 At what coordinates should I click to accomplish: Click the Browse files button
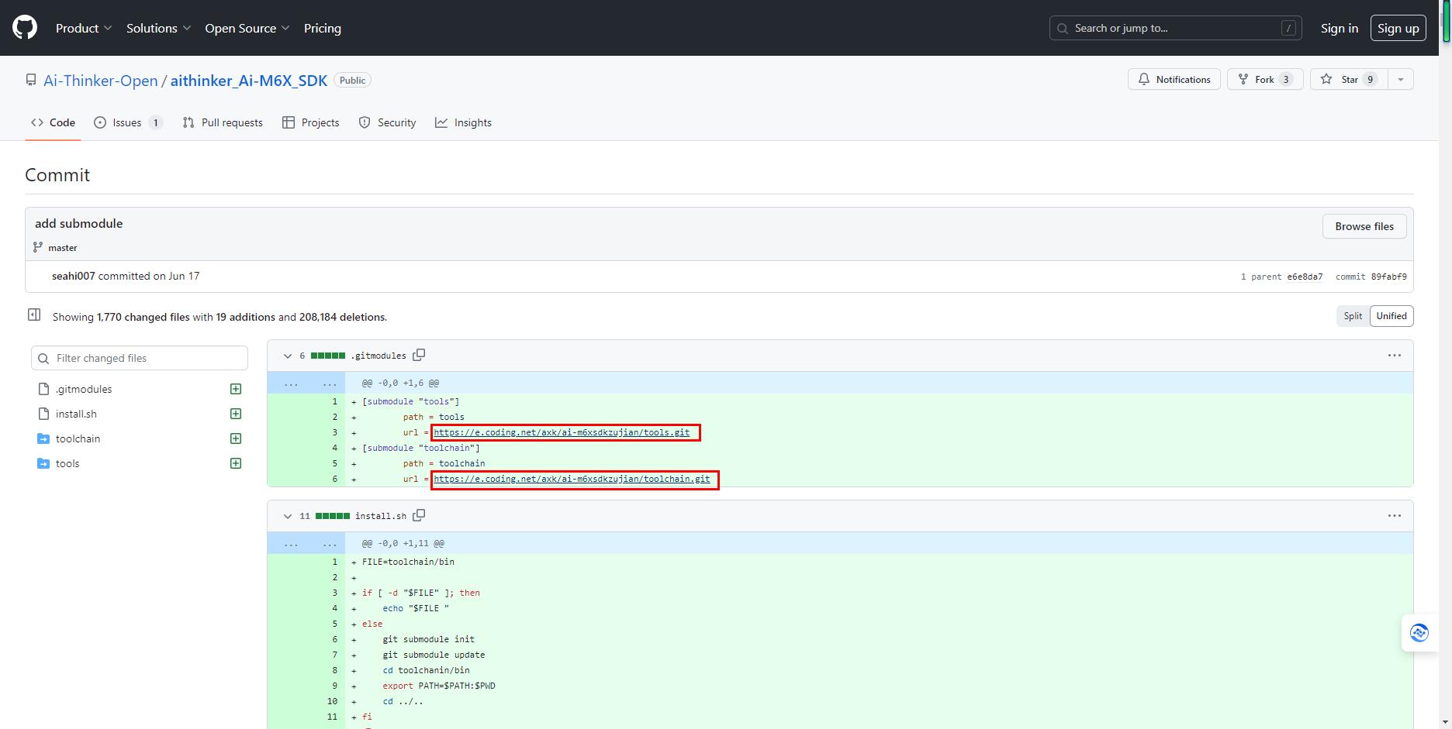(x=1364, y=226)
